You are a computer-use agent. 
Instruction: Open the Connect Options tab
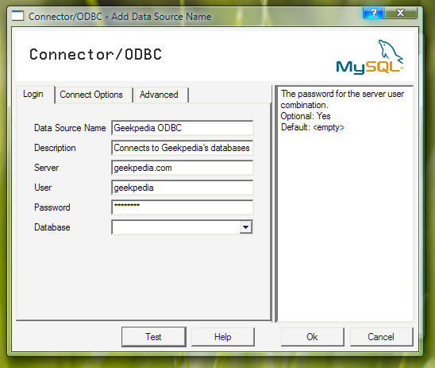[93, 95]
